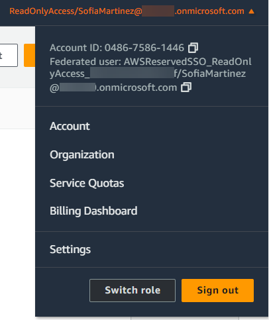The width and height of the screenshot is (269, 320).
Task: Collapse the account menu using orange triangle
Action: point(251,11)
